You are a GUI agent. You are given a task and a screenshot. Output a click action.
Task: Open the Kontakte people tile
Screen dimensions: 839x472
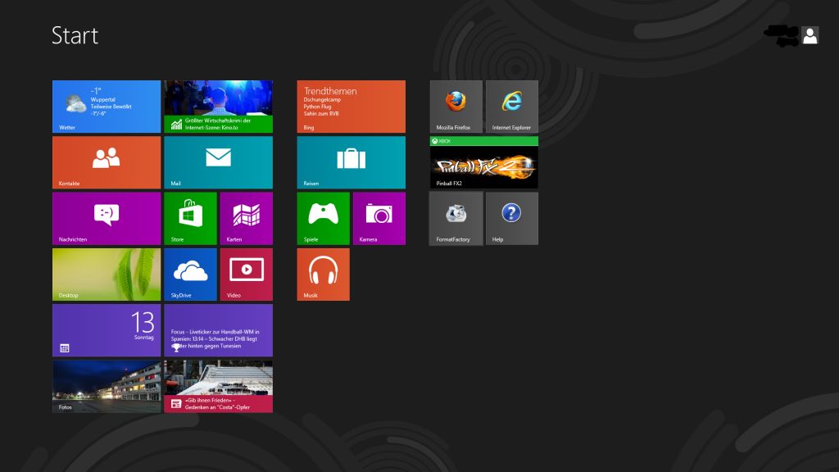107,162
